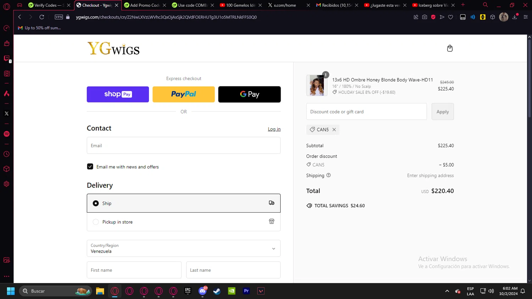The height and width of the screenshot is (299, 532).
Task: Open Gmail bookmark Up to 50% off
Action: pos(39,28)
